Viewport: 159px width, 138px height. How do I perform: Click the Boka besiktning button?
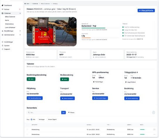(132, 98)
